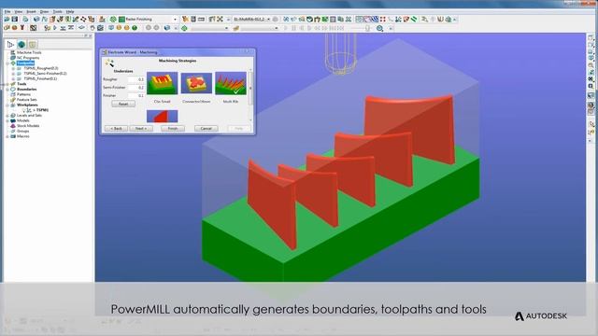The width and height of the screenshot is (598, 336).
Task: Toggle lightbulb of TSPMS_Rougher toolpath
Action: coord(19,68)
